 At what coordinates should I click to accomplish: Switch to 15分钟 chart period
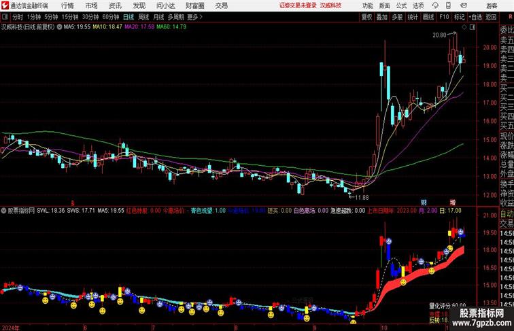click(x=70, y=17)
